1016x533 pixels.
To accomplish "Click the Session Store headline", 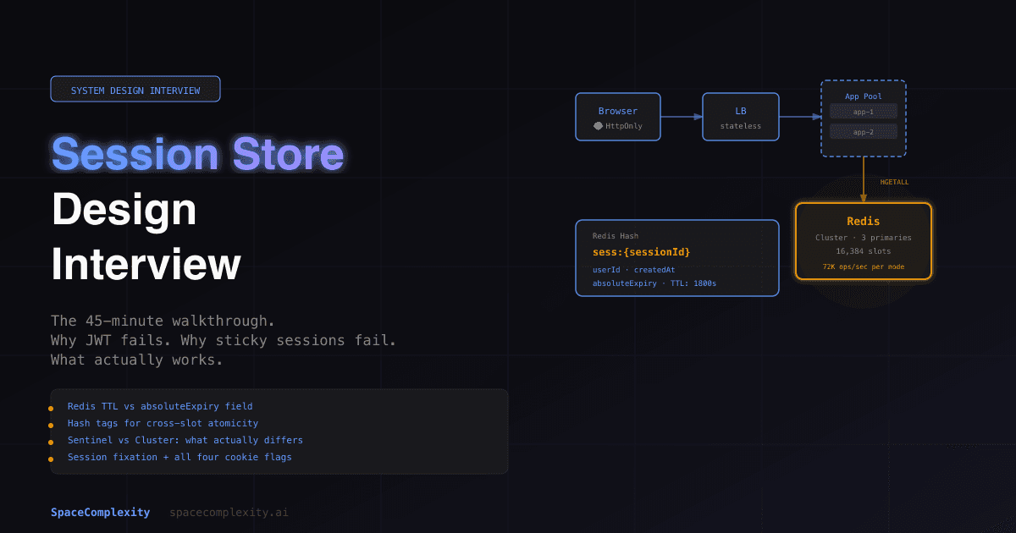I will 198,154.
